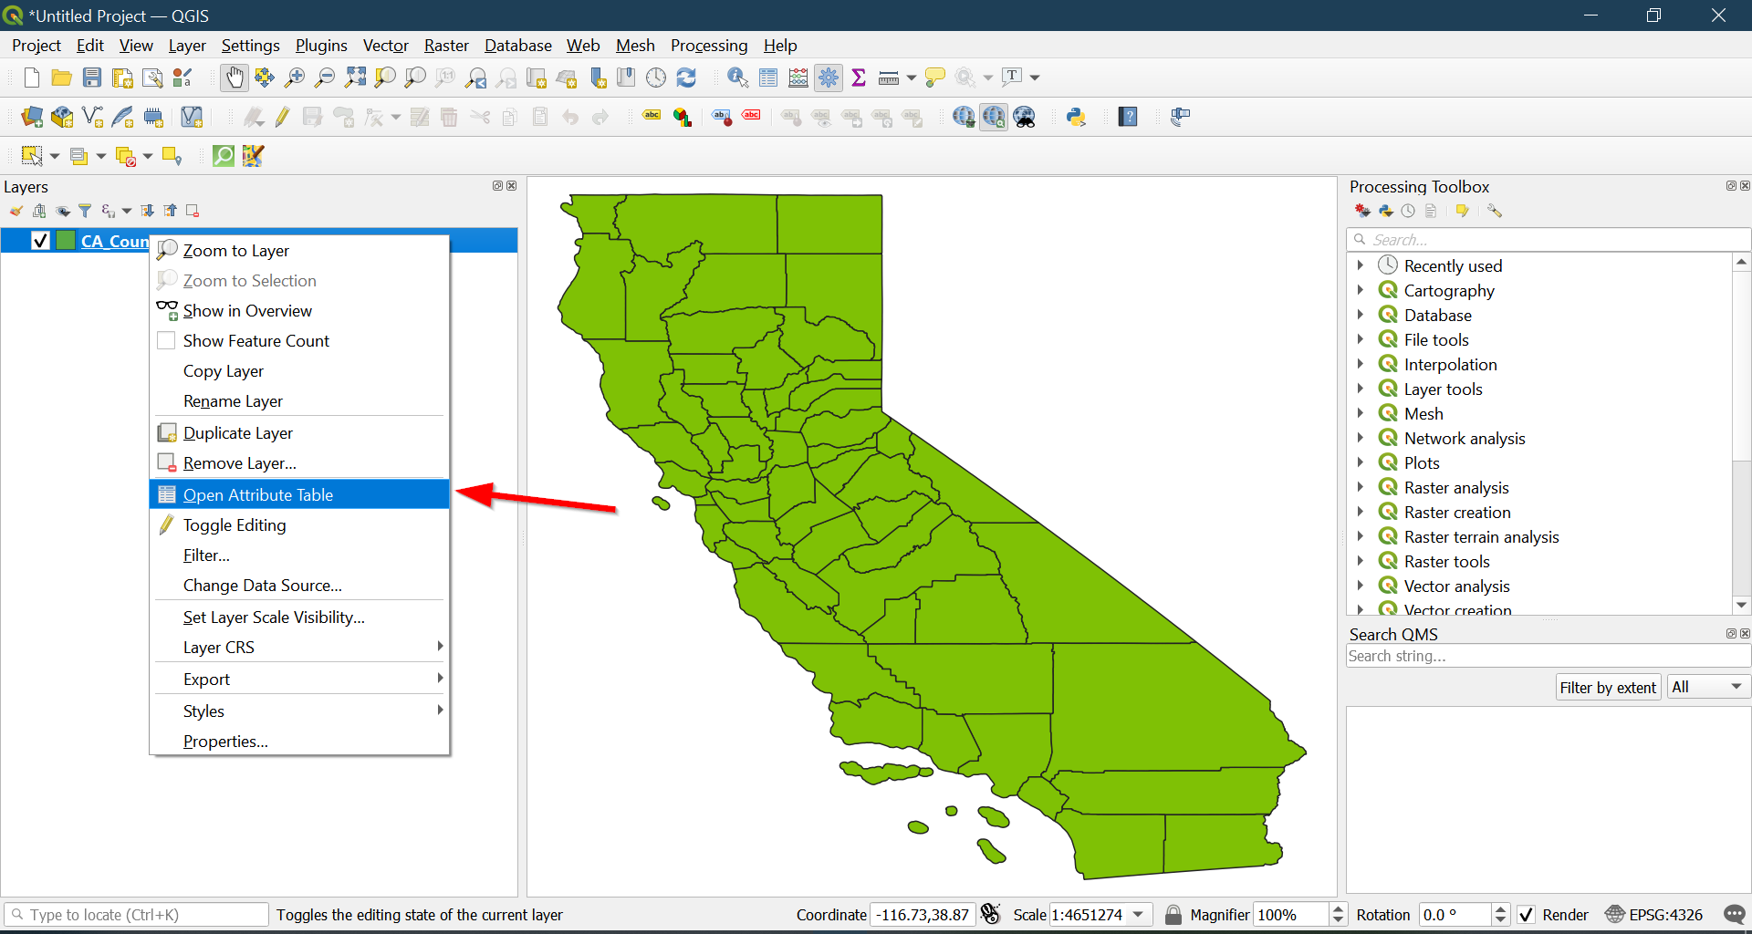
Task: Click the Save Project floppy icon
Action: (92, 78)
